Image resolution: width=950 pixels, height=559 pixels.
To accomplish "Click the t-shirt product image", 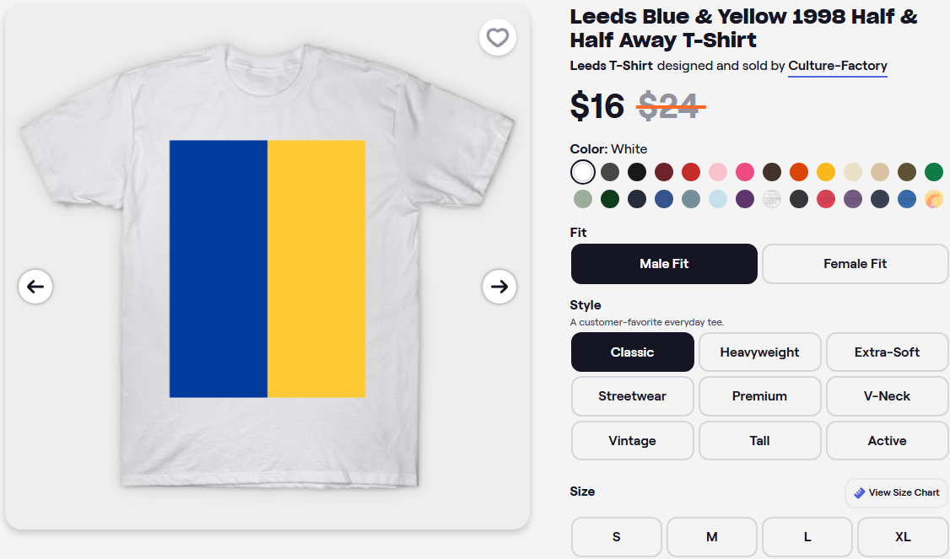I will [x=267, y=268].
